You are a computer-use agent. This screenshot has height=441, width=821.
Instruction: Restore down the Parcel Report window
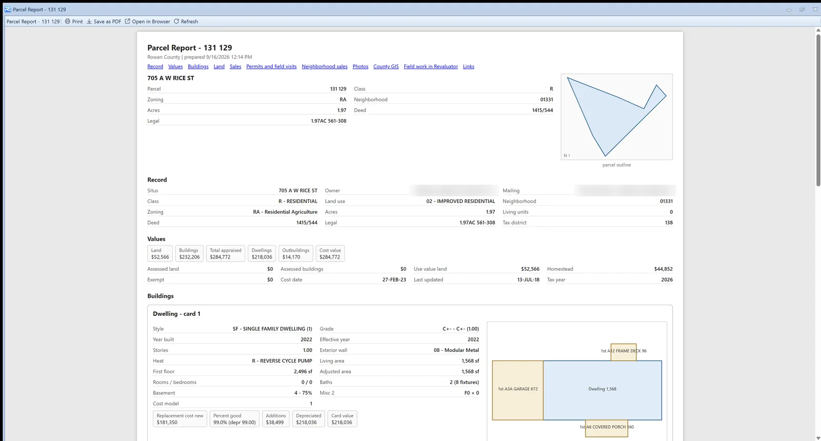[802, 9]
